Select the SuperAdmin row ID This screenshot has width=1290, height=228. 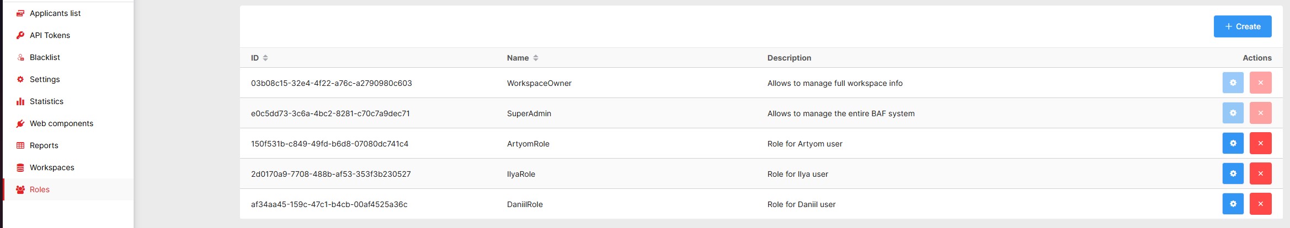[330, 113]
